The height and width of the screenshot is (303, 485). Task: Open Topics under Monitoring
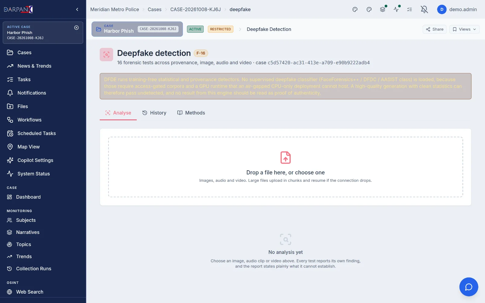tap(43, 245)
